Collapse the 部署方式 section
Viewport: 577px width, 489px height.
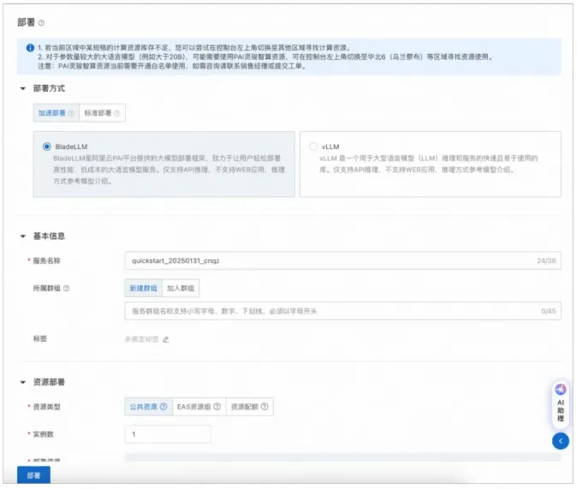pyautogui.click(x=23, y=88)
